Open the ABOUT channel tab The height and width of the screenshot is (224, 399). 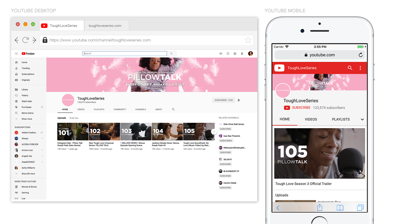coord(159,109)
